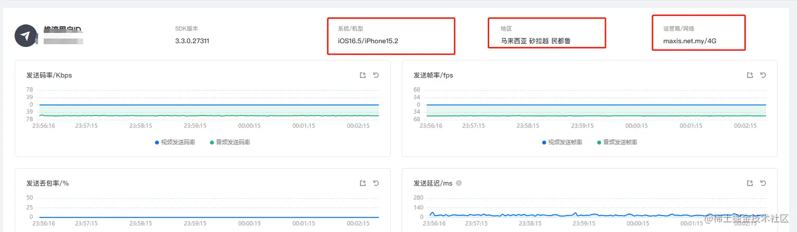This screenshot has height=232, width=797.
Task: Click the 发送码率/Kbps chart title
Action: click(x=49, y=75)
